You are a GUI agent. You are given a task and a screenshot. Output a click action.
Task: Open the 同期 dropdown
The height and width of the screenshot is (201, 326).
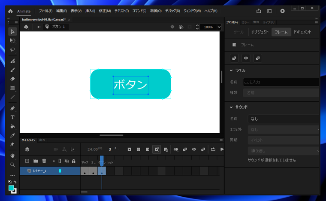tap(284, 140)
